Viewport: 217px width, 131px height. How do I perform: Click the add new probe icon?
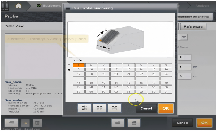(12, 123)
